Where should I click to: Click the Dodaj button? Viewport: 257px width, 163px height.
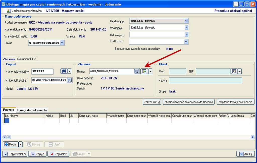11,144
